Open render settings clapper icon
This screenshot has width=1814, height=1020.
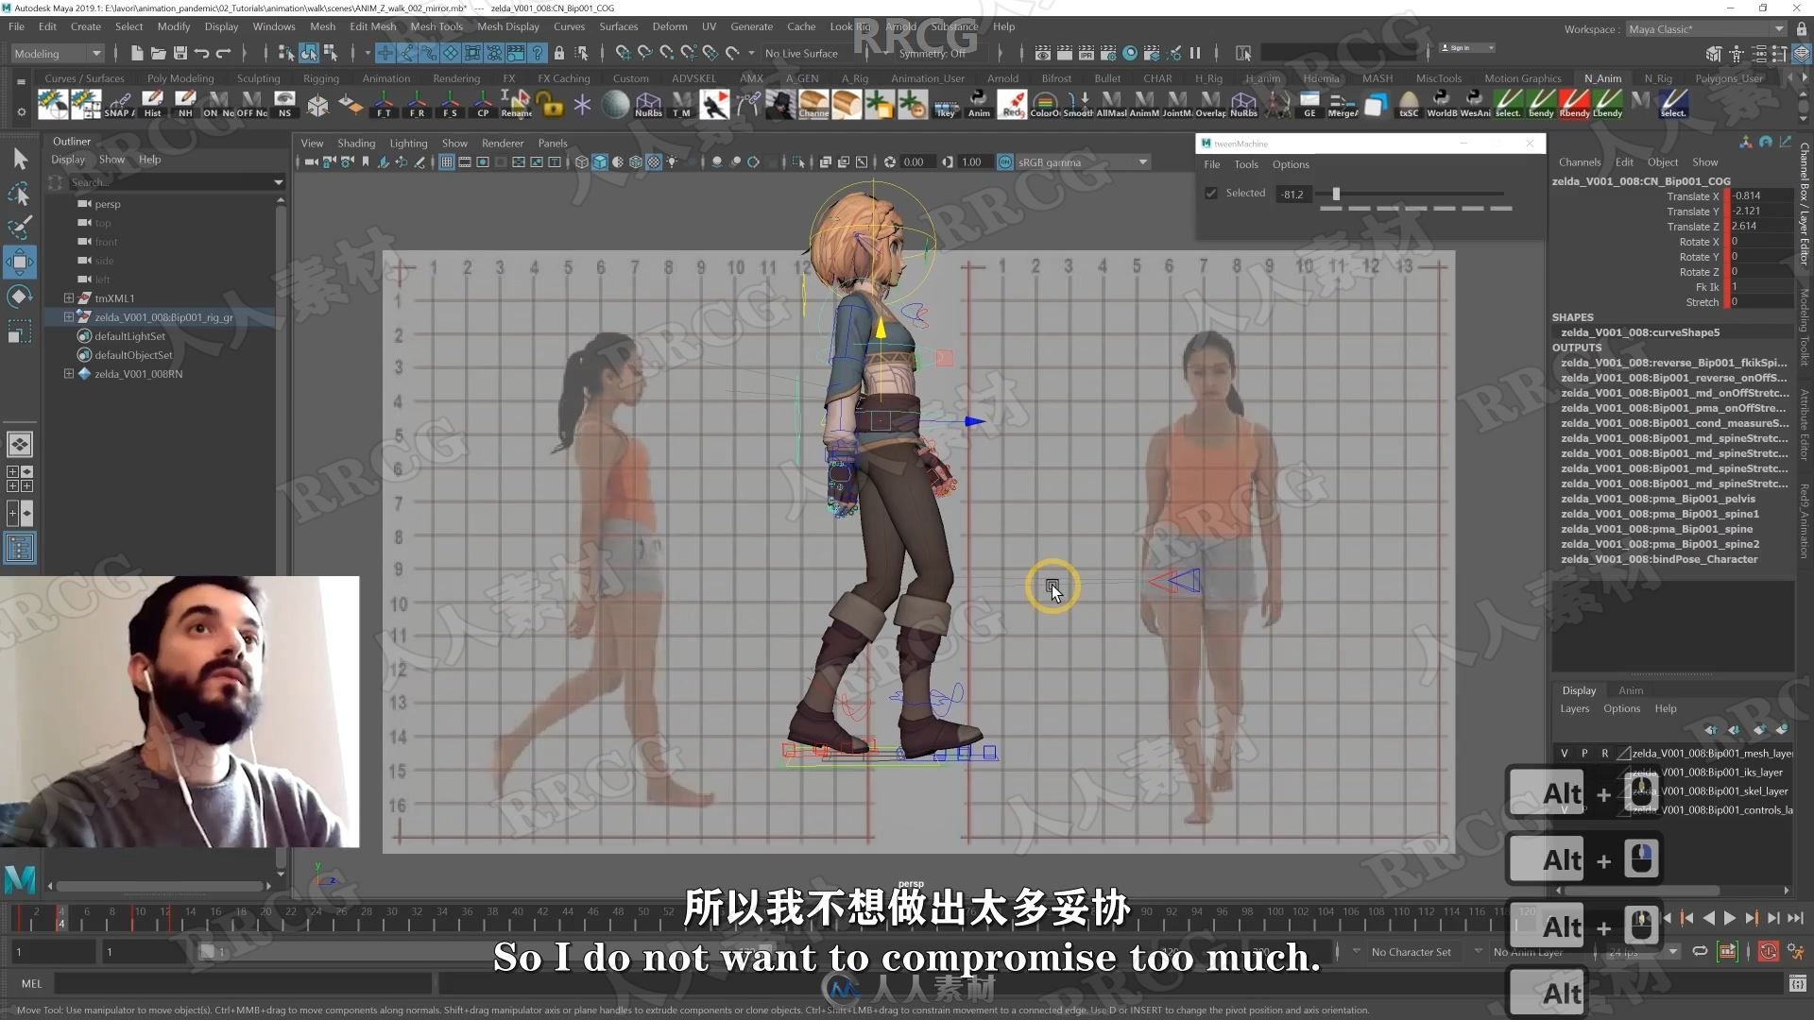(1107, 53)
